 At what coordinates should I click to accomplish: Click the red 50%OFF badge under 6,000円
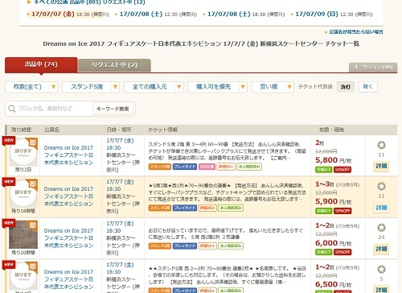343,252
